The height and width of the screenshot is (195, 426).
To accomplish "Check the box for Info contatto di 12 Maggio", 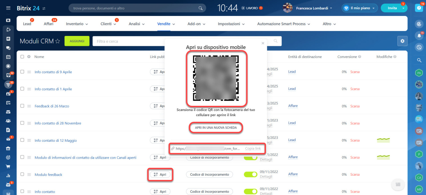I will pos(22,140).
